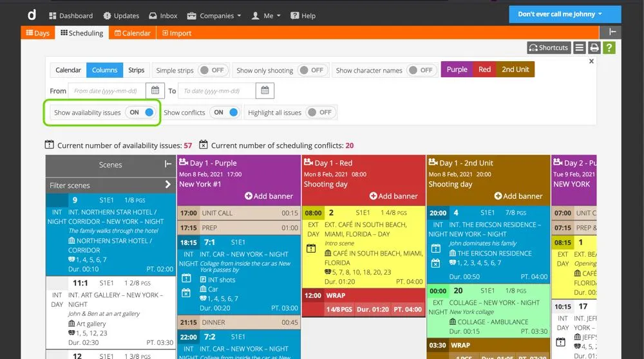Open the hamburger list menu icon

click(x=579, y=48)
